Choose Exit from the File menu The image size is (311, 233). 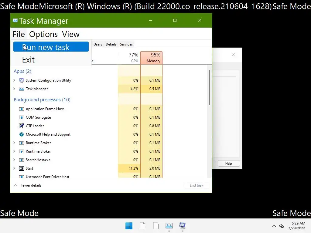point(51,59)
